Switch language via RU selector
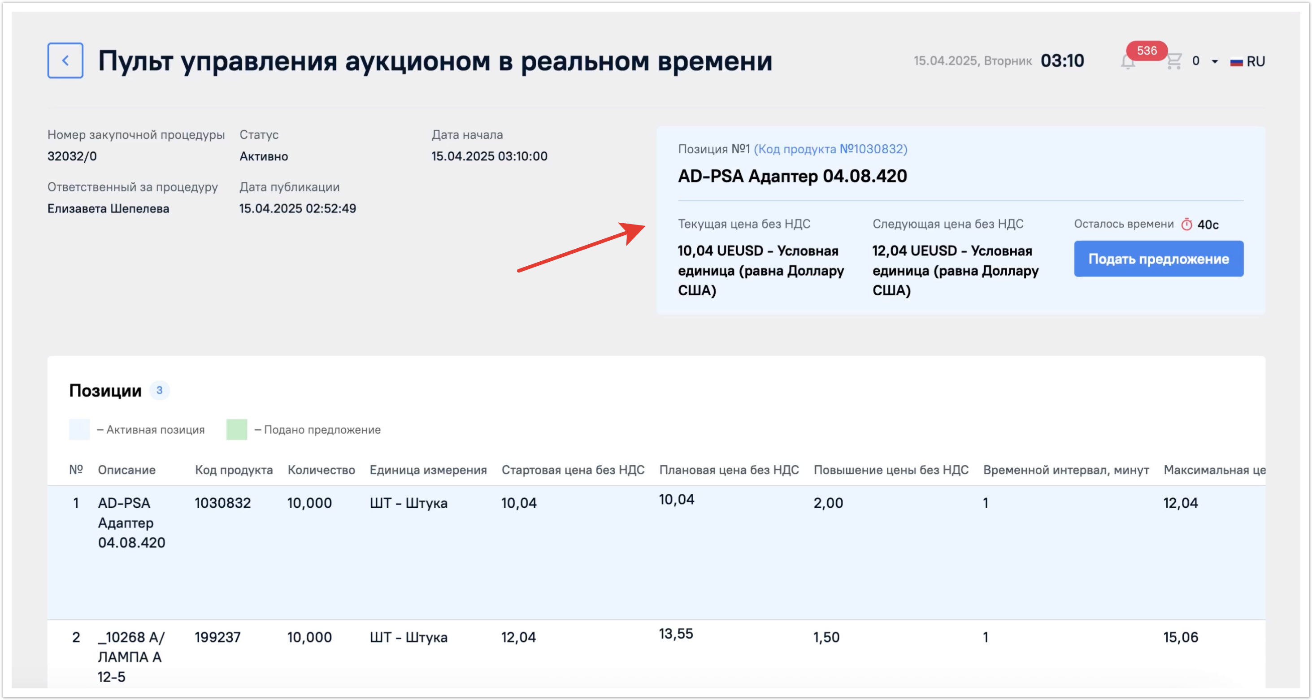Image resolution: width=1312 pixels, height=700 pixels. 1256,61
